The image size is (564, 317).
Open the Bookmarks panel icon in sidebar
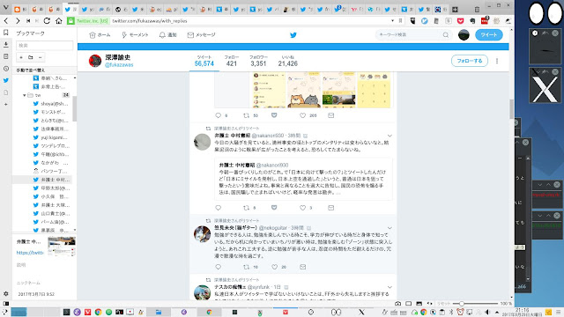[x=6, y=33]
